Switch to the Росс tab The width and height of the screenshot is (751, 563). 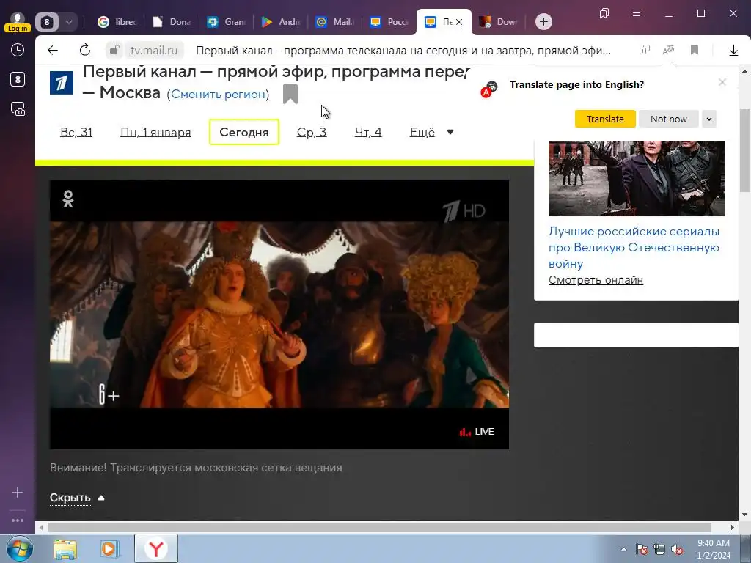(390, 21)
